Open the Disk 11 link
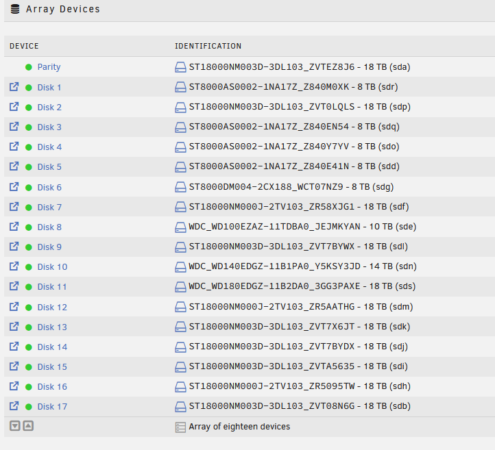 [52, 287]
